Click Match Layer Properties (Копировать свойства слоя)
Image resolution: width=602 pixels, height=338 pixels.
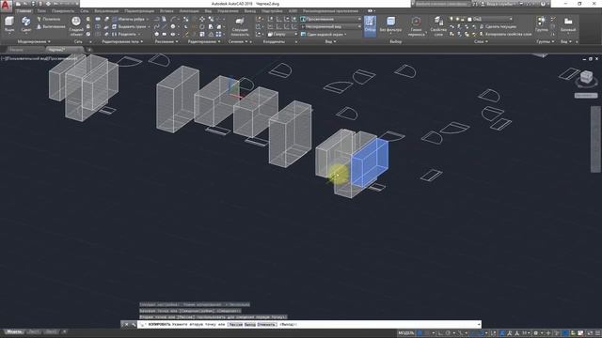pyautogui.click(x=505, y=34)
